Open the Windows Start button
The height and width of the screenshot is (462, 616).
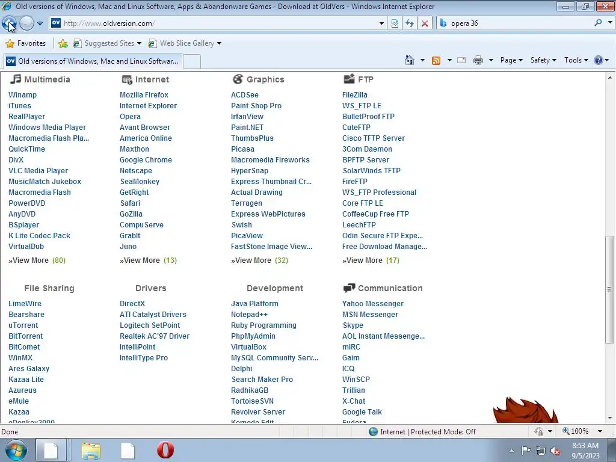pos(16,450)
